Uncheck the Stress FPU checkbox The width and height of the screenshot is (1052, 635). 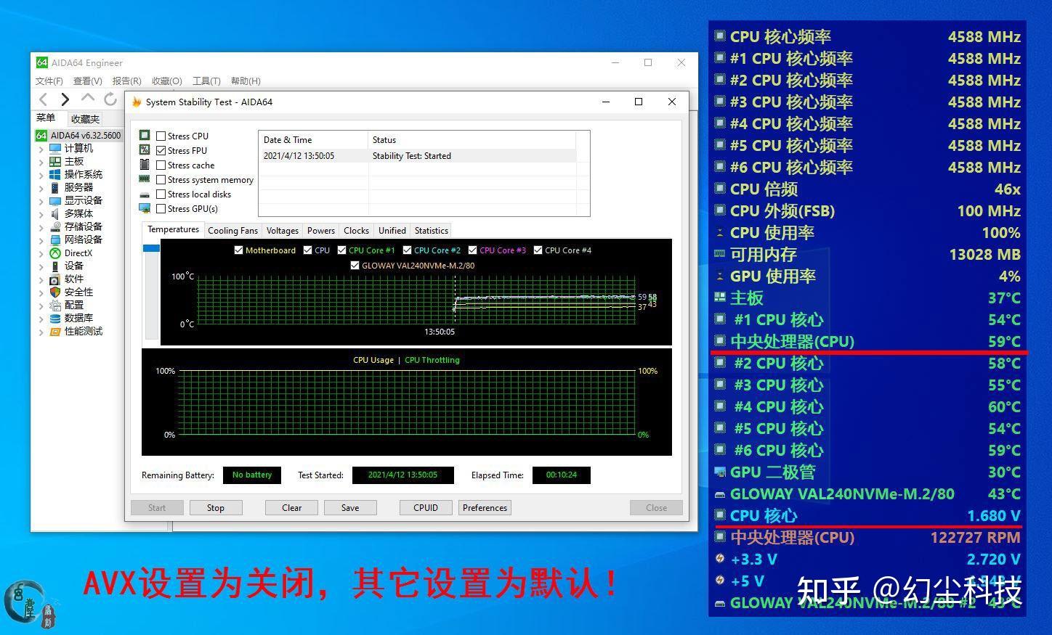tap(161, 150)
